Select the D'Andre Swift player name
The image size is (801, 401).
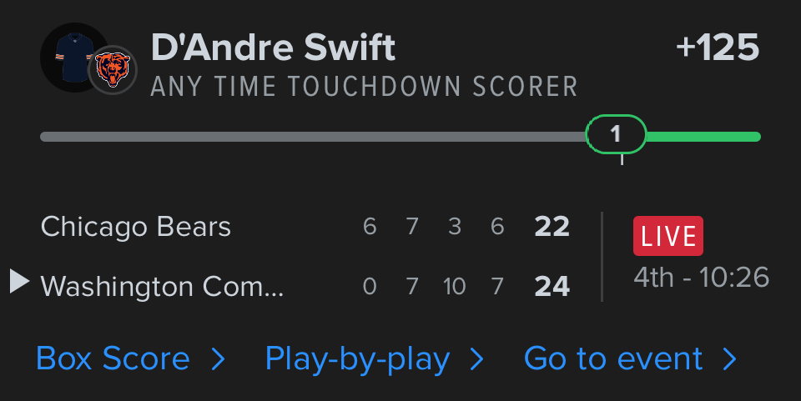(273, 48)
